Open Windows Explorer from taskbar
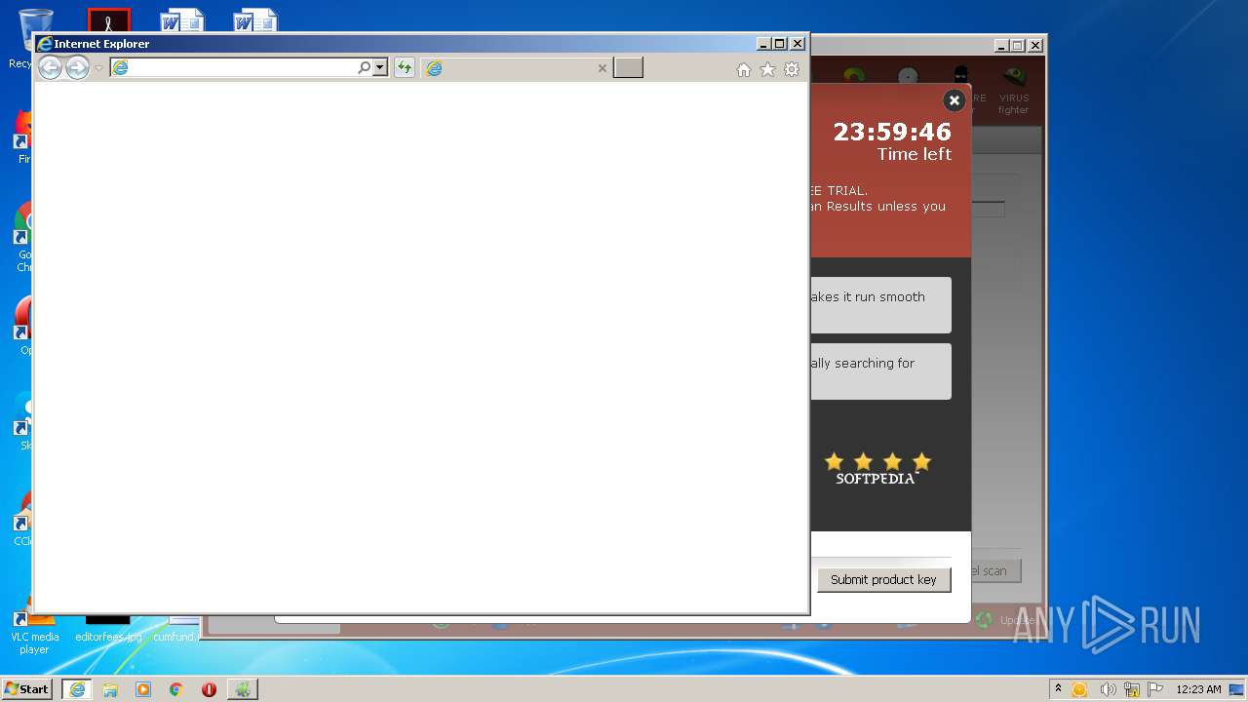This screenshot has width=1248, height=702. [110, 689]
